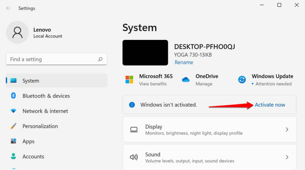Click the OneDrive cloud icon

186,79
